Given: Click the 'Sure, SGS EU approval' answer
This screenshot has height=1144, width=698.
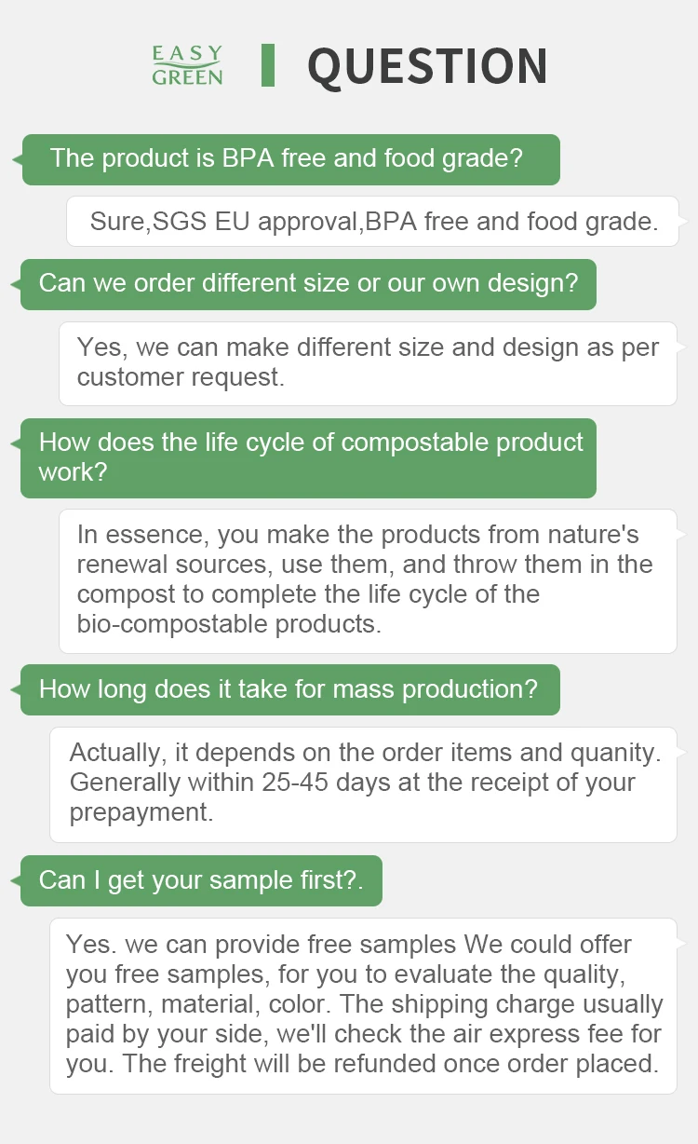Looking at the screenshot, I should (x=372, y=222).
